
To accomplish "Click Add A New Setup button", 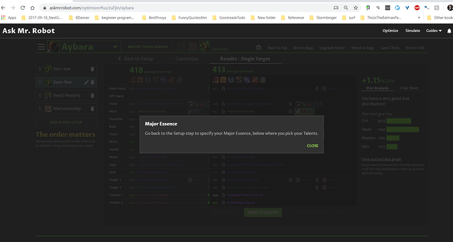I will [66, 122].
